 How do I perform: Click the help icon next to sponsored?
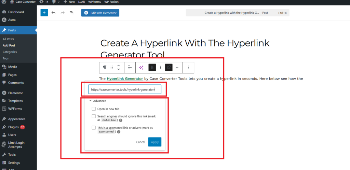119,132
